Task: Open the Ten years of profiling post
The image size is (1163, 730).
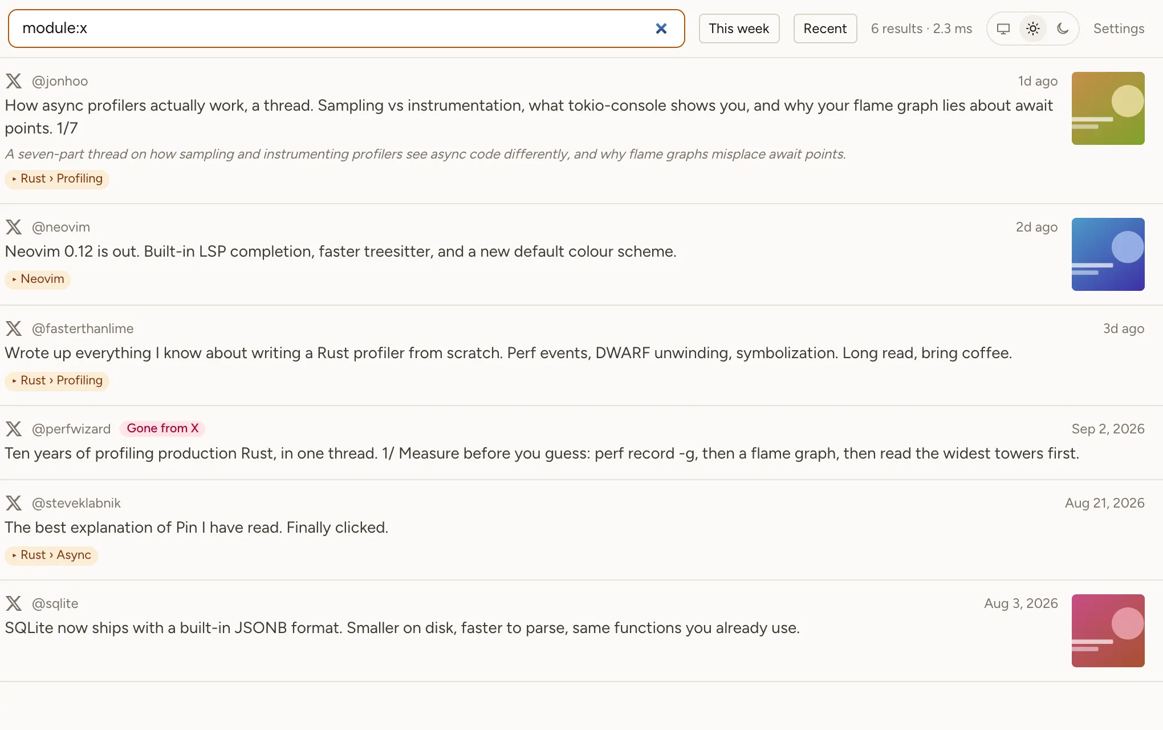Action: point(542,453)
